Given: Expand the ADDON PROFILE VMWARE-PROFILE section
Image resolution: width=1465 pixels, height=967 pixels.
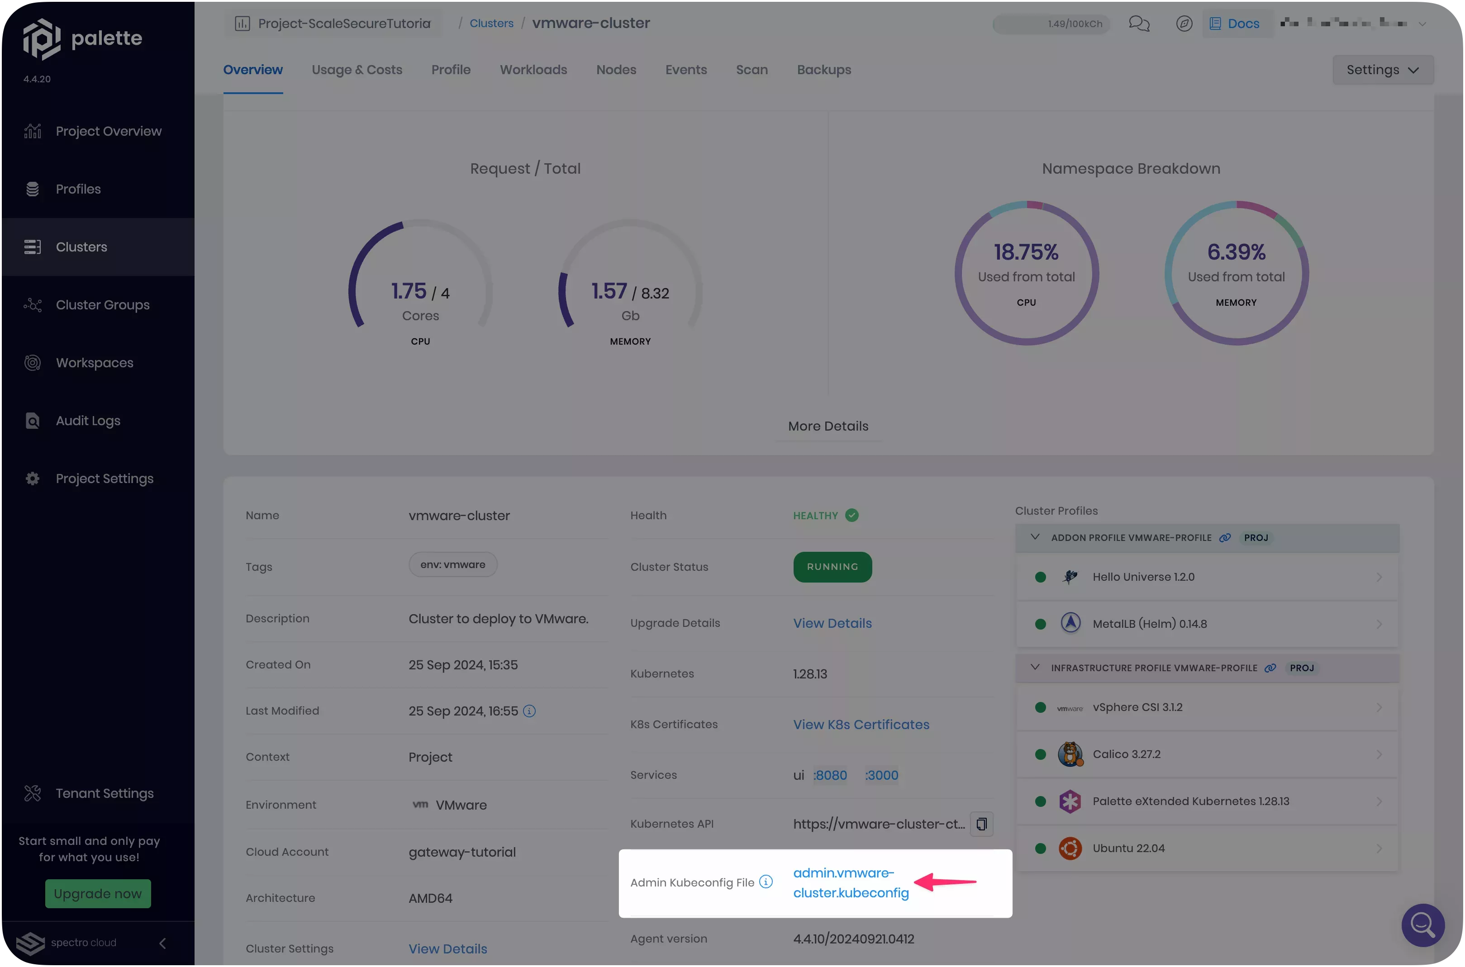Looking at the screenshot, I should (1034, 537).
